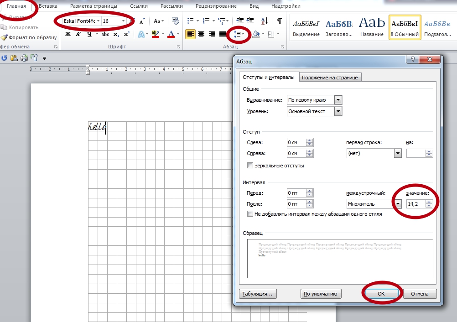This screenshot has width=457, height=322.
Task: Confirm the dialog with OK button
Action: pos(381,294)
